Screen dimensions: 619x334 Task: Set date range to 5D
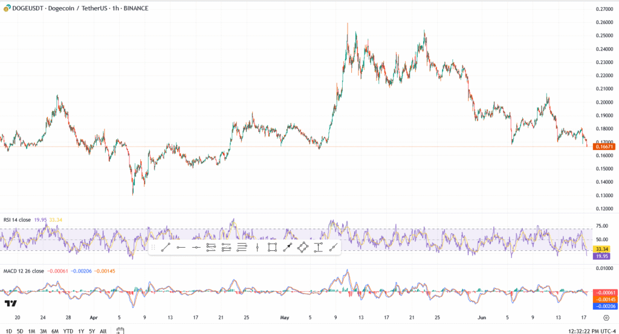pyautogui.click(x=20, y=331)
